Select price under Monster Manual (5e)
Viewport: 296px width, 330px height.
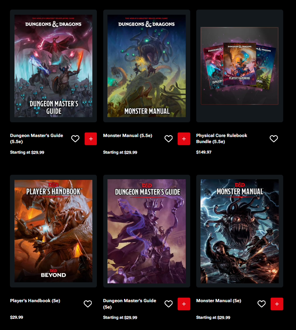(x=213, y=318)
